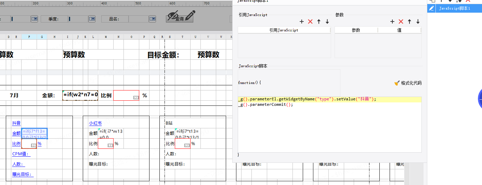Select column header M

(x=106, y=37)
